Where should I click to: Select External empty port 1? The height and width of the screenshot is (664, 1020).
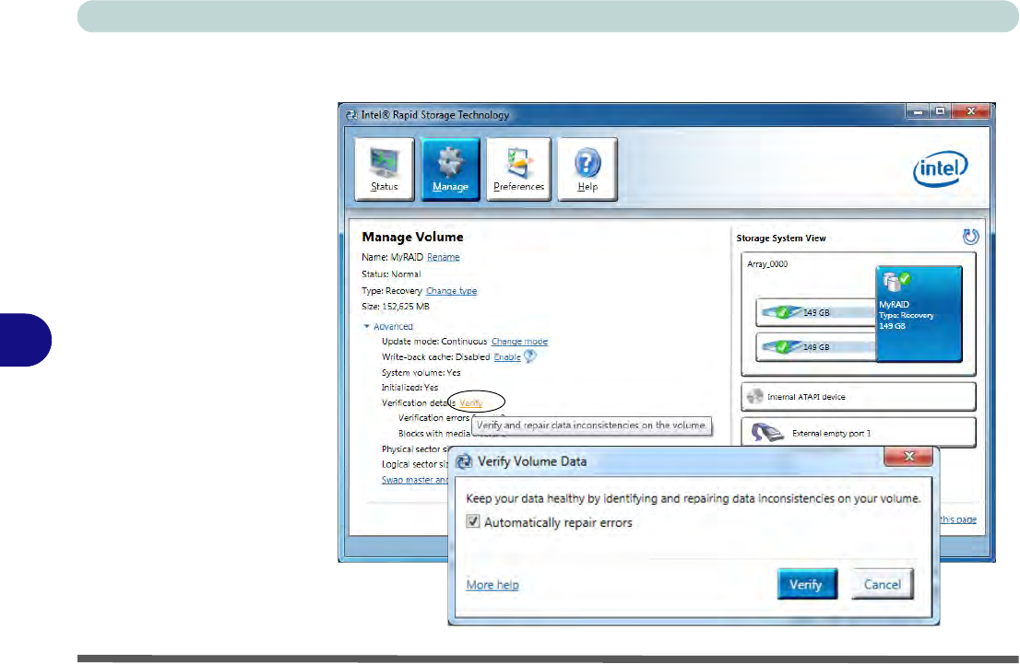858,433
